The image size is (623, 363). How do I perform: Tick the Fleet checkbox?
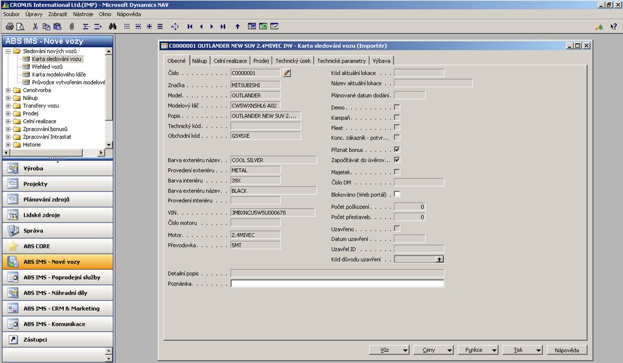(x=397, y=127)
